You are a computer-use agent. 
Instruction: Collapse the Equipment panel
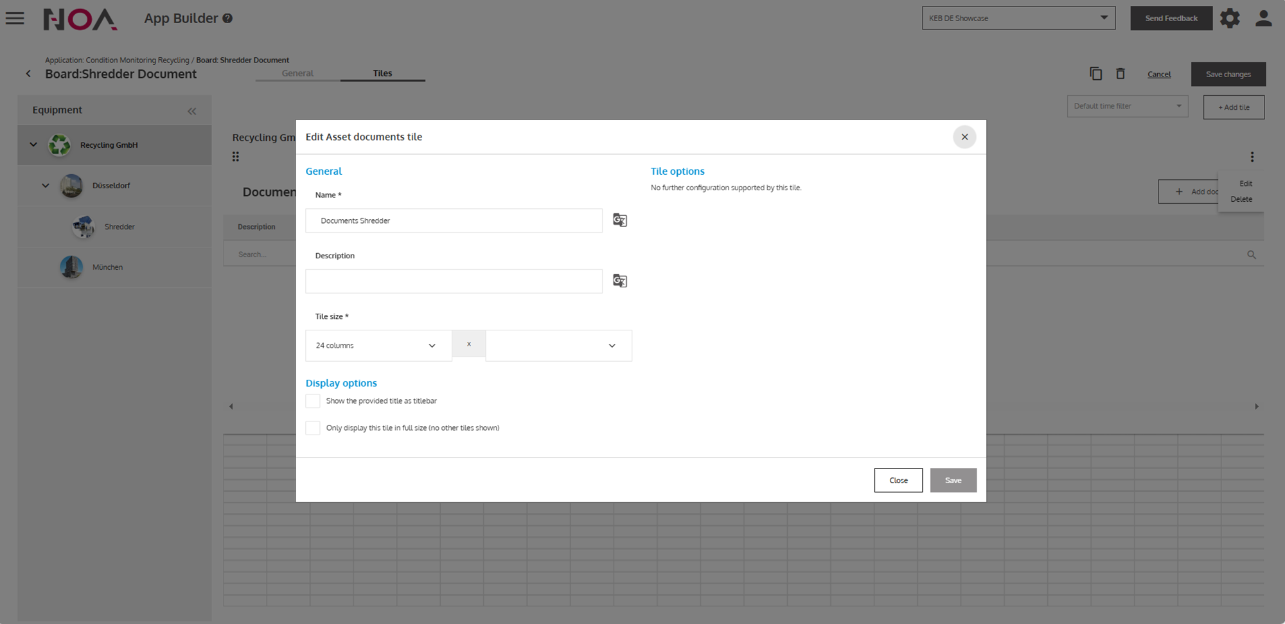pos(191,111)
